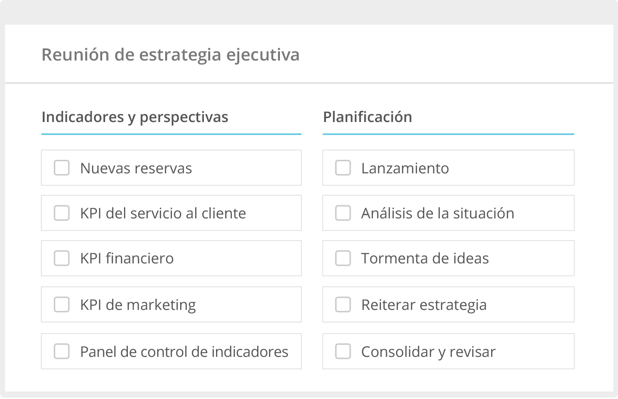This screenshot has width=618, height=399.
Task: Check the Nuevas reservas checkbox
Action: [x=62, y=168]
